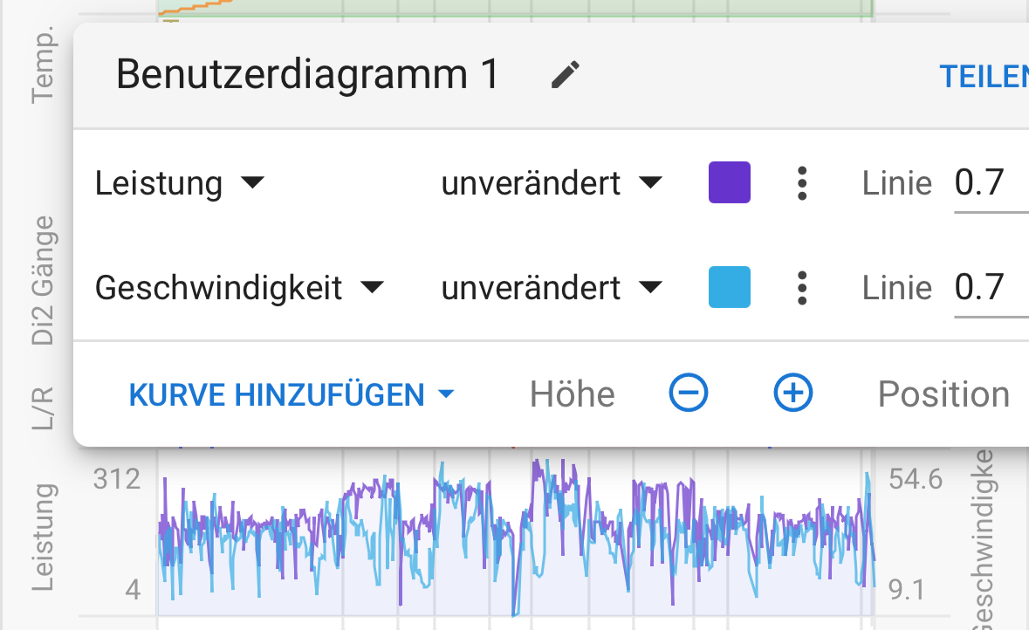Pick the purple color swatch for Leistung
This screenshot has width=1029, height=630.
click(730, 183)
